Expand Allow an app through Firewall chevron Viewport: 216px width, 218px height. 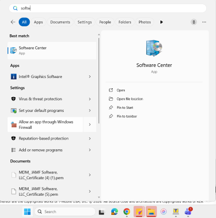(90, 124)
